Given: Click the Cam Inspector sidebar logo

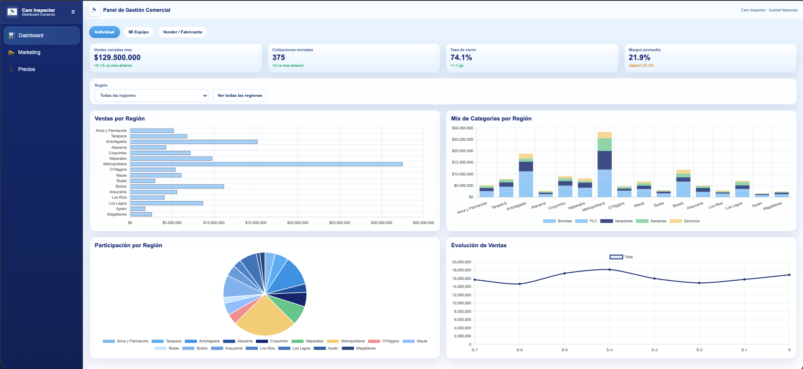Looking at the screenshot, I should pos(12,12).
